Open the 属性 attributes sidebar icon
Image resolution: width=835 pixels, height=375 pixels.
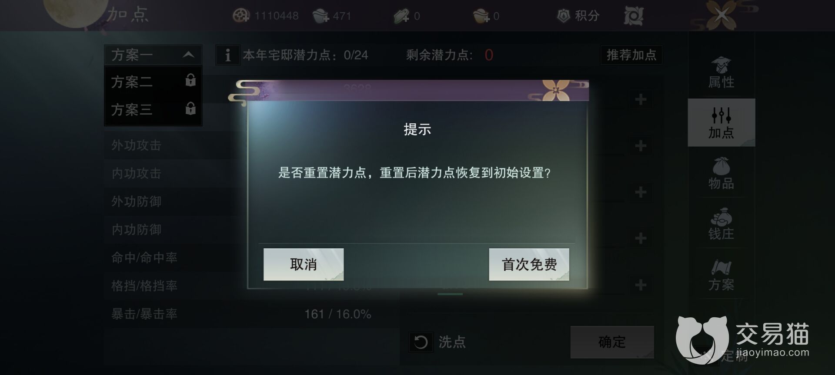click(x=721, y=73)
